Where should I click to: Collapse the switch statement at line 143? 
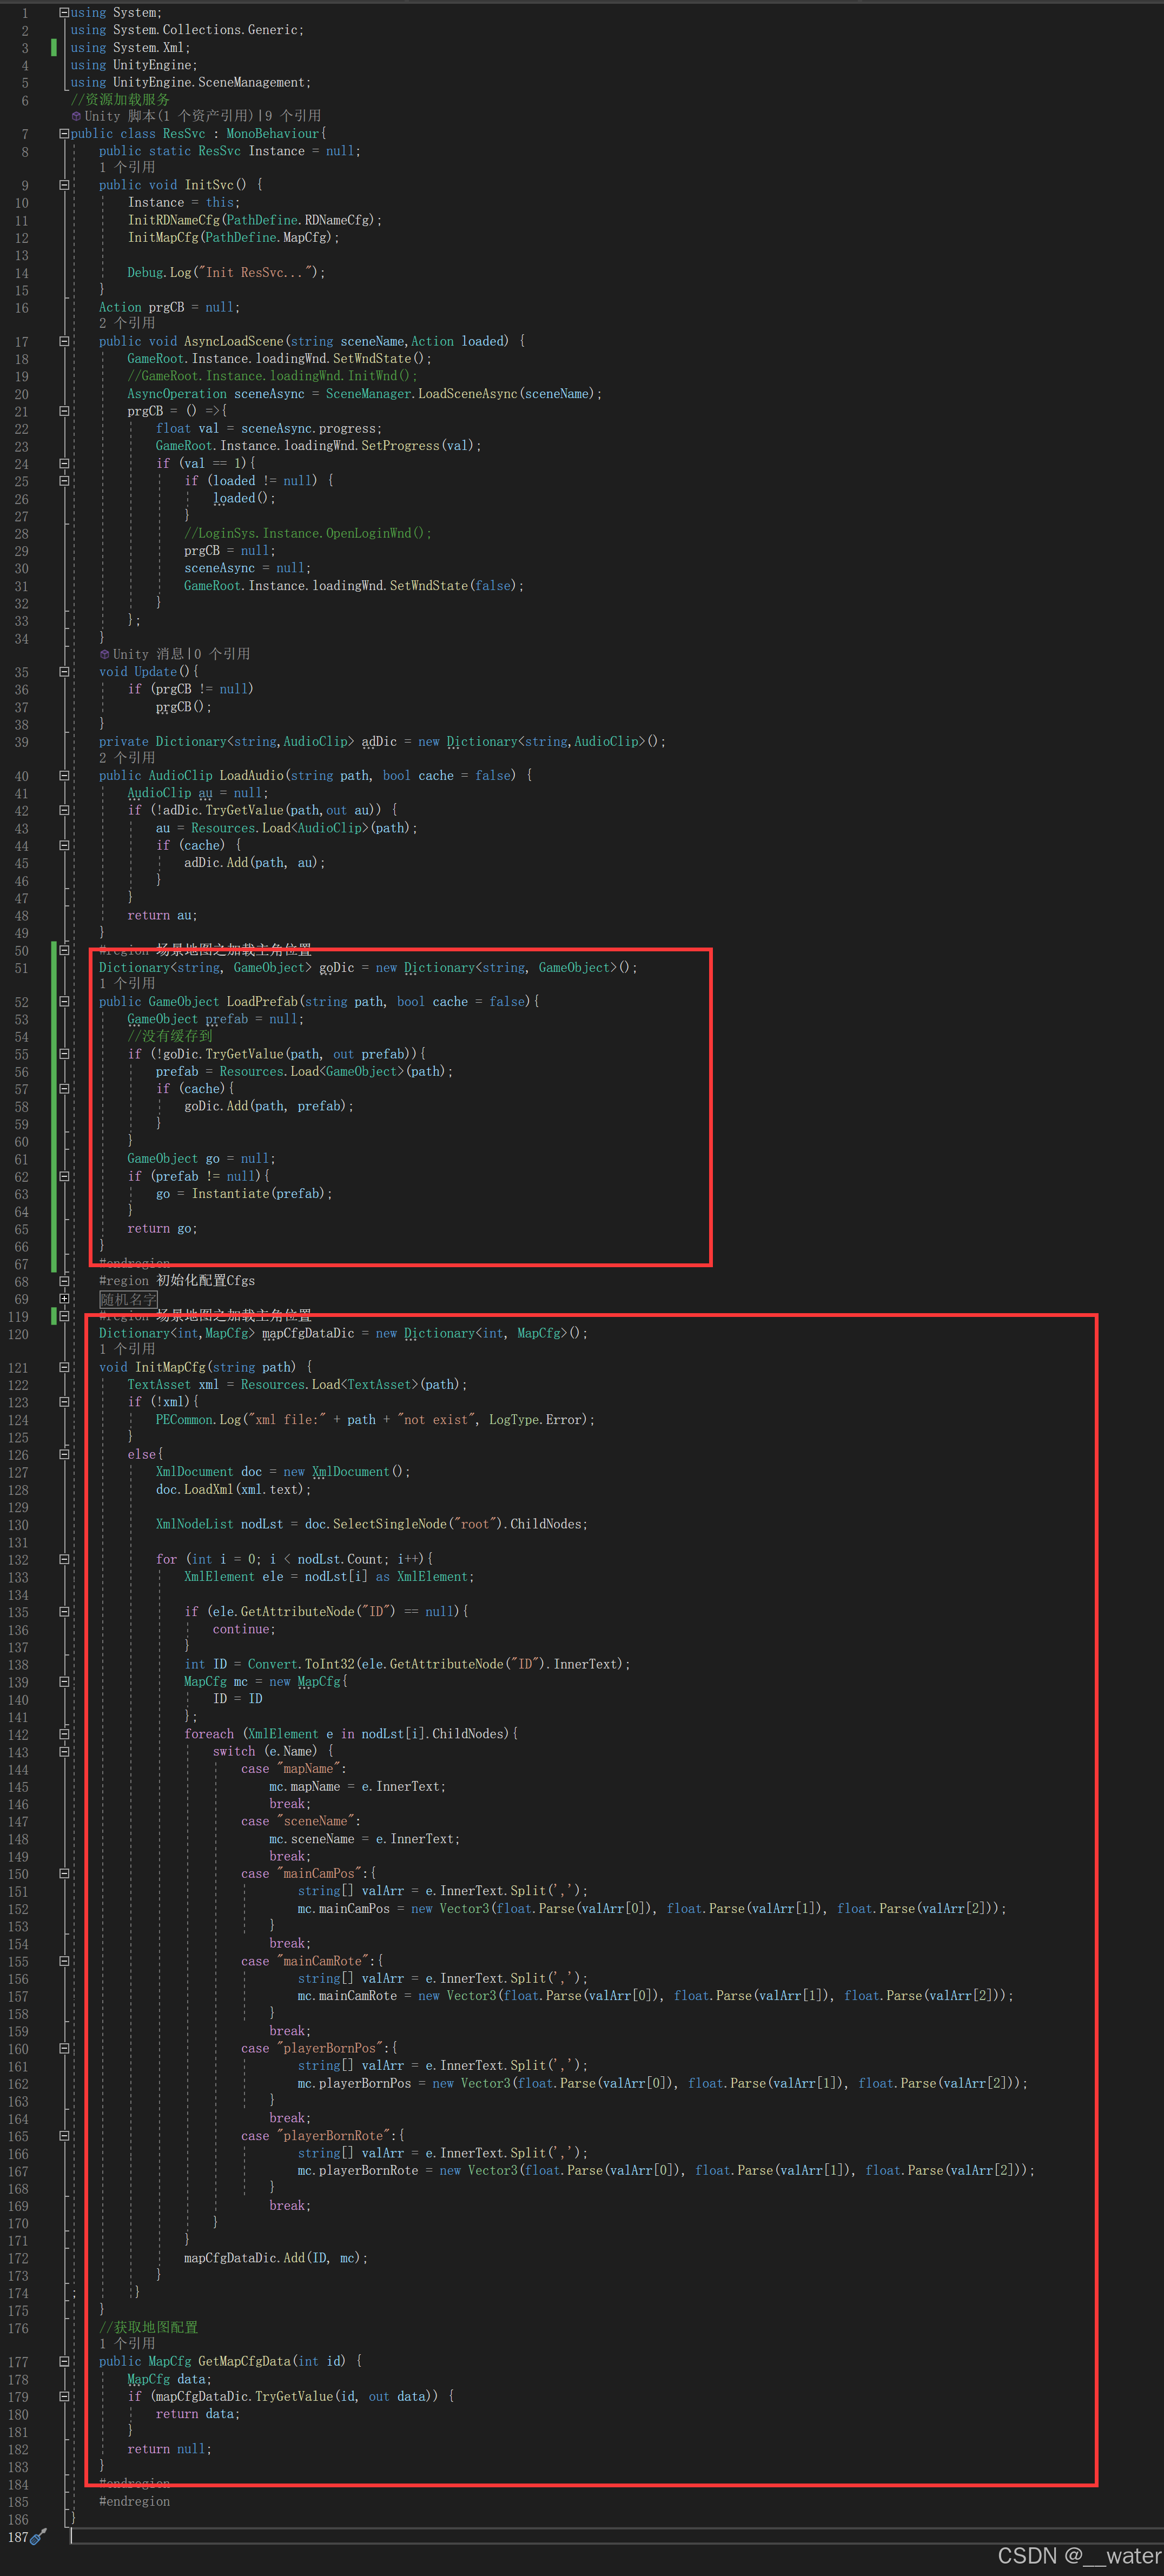coord(64,1751)
